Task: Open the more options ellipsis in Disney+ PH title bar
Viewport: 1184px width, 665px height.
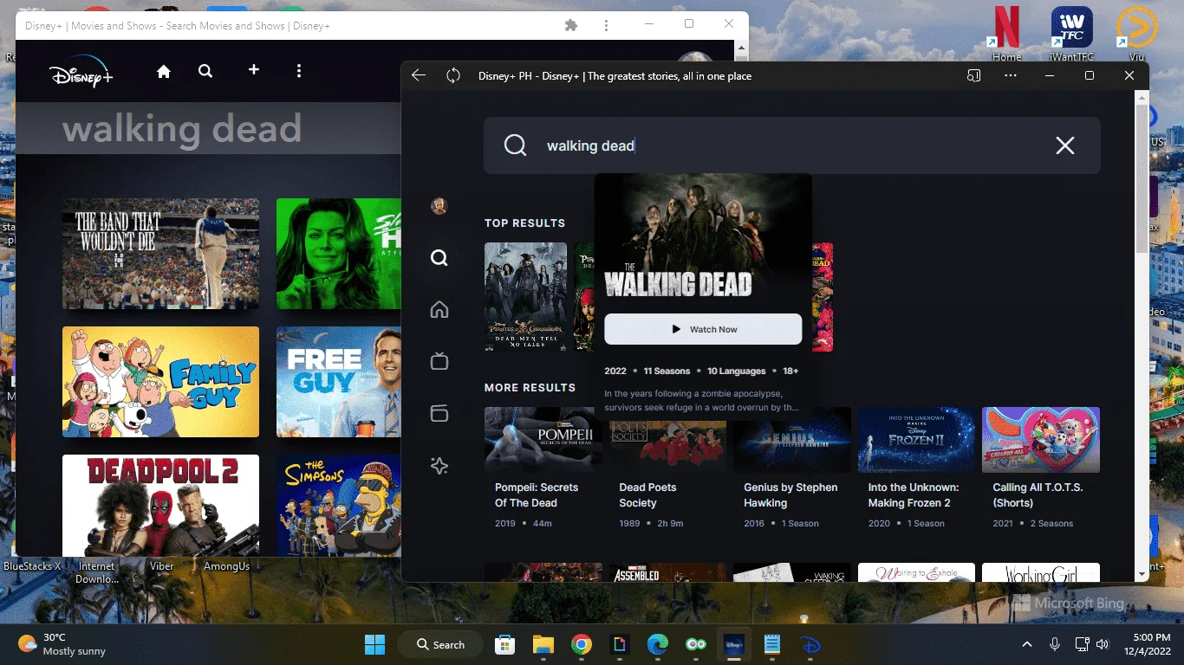Action: pos(1011,76)
